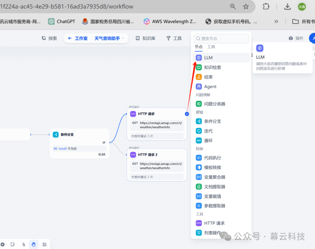The width and height of the screenshot is (315, 249).
Task: Click the back arrow next to 工作室
Action: coord(70,38)
